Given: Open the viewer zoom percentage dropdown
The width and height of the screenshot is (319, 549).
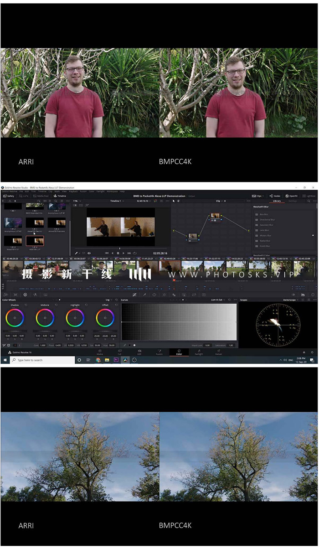Looking at the screenshot, I should [x=76, y=201].
